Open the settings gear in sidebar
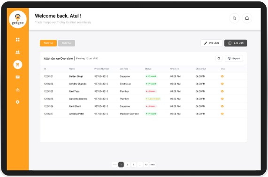This screenshot has height=177, width=268. coord(18,102)
